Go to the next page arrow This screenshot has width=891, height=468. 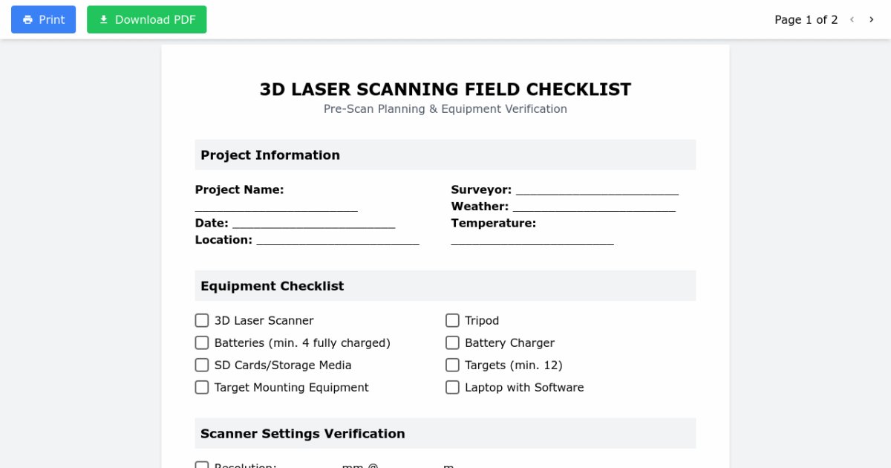pyautogui.click(x=872, y=20)
